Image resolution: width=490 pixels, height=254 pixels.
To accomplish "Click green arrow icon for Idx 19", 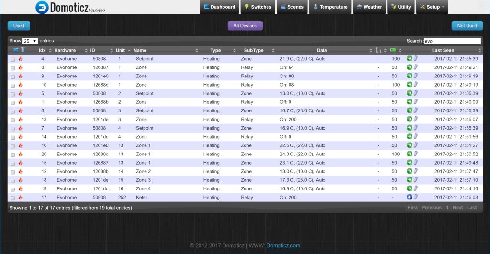I will pyautogui.click(x=410, y=188).
